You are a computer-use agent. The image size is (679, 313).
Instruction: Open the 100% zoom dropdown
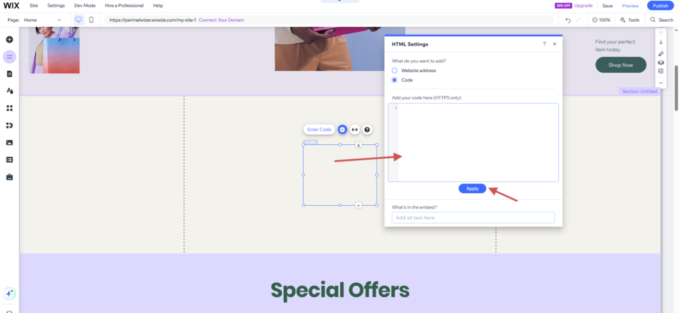pyautogui.click(x=601, y=20)
